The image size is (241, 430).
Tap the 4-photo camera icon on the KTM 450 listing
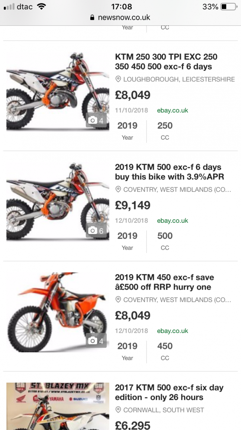point(96,341)
